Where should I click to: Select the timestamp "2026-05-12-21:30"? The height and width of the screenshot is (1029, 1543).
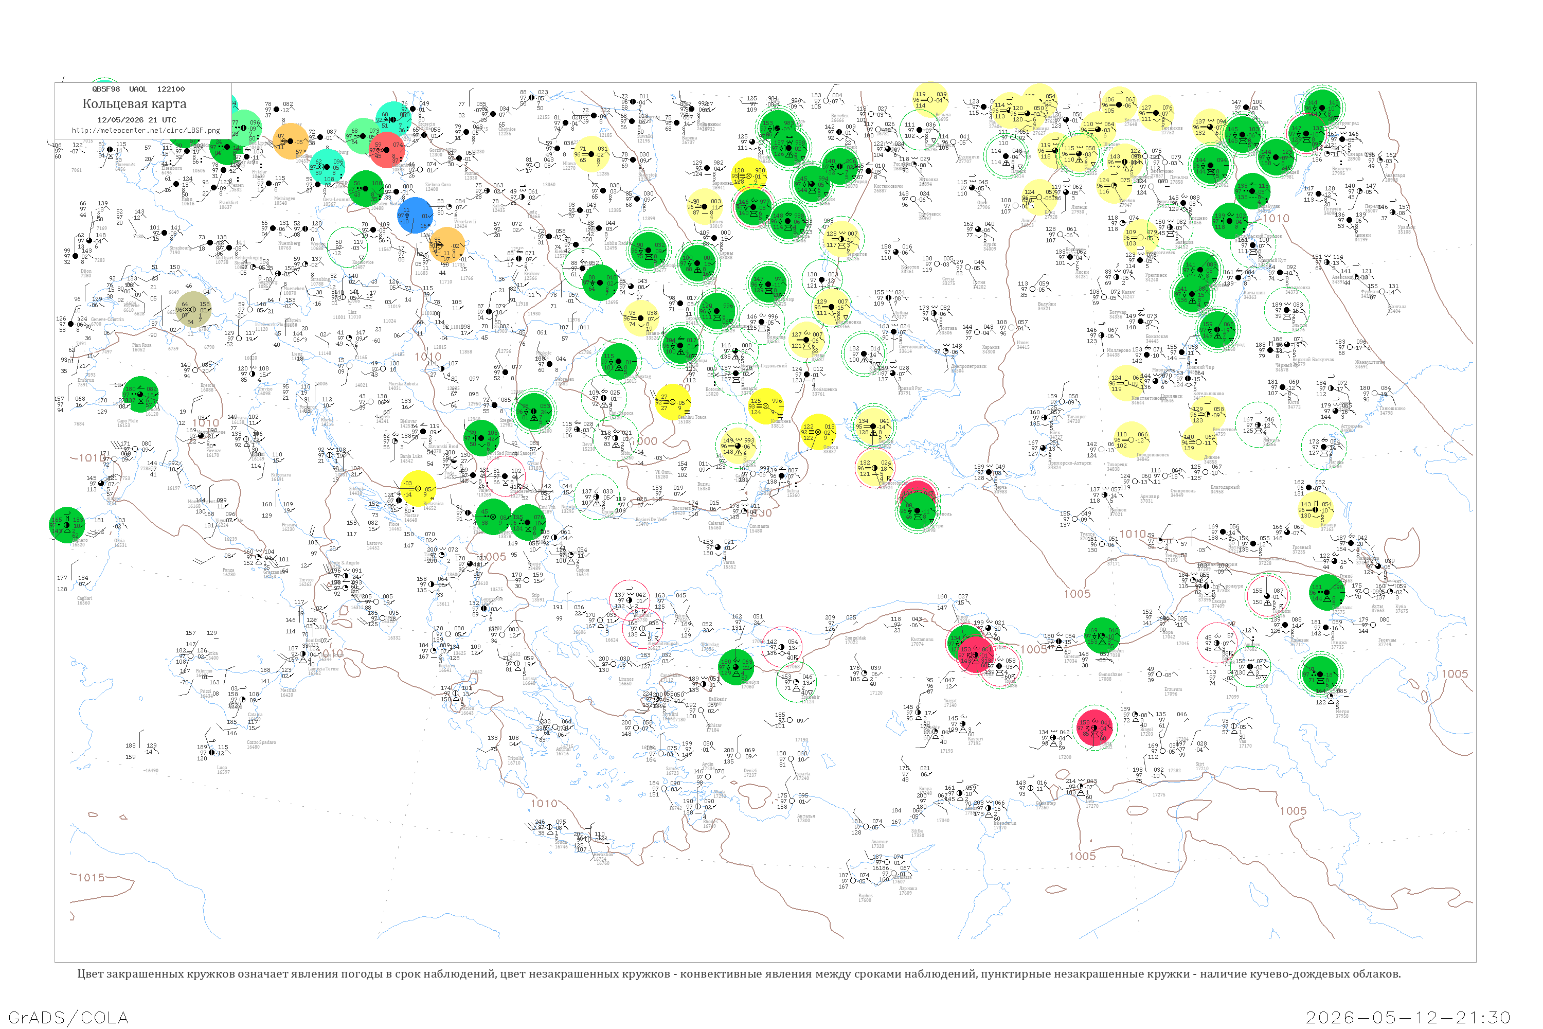click(1408, 1017)
